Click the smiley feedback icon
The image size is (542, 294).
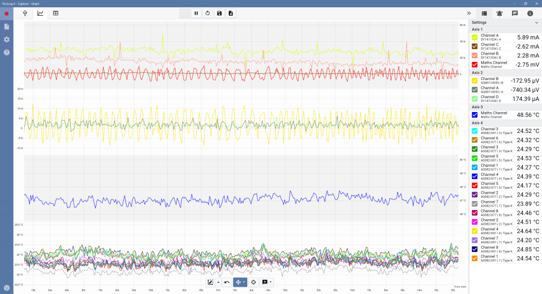pyautogui.click(x=7, y=287)
